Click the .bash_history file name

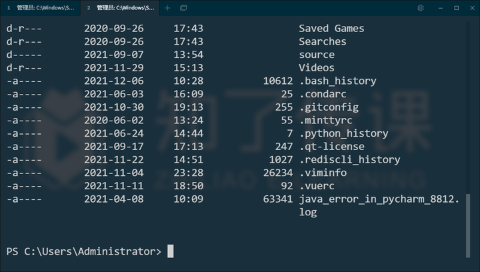[337, 81]
